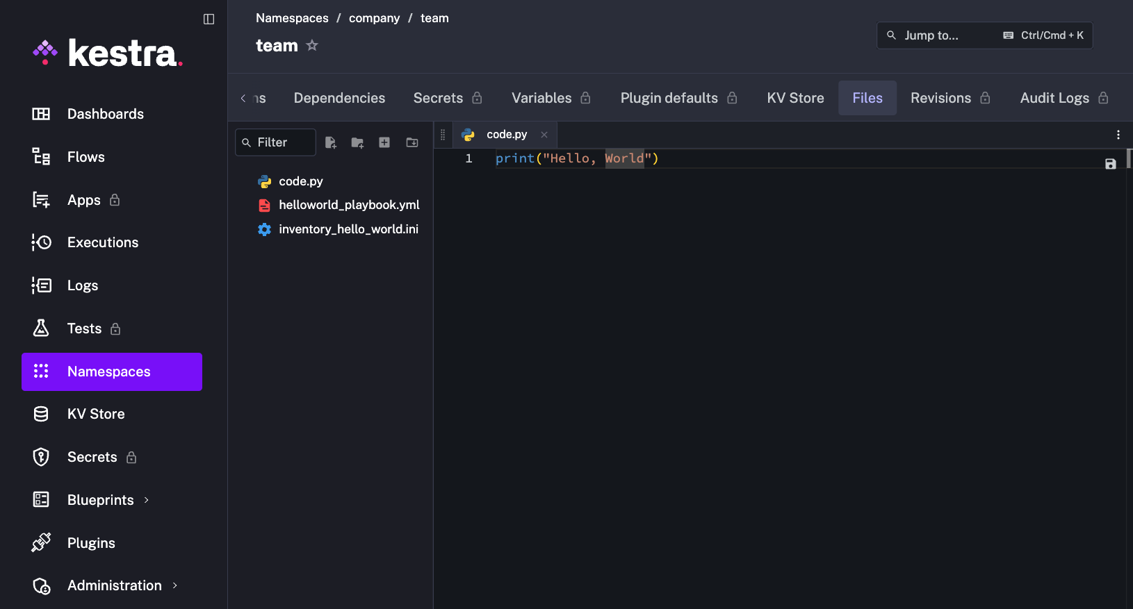
Task: Open Secrets in the left sidebar
Action: coord(112,457)
